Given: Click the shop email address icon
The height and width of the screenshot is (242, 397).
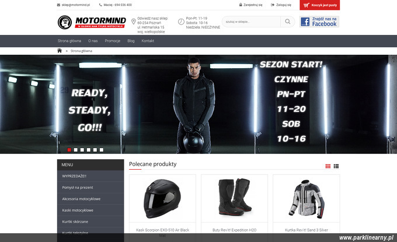Looking at the screenshot, I should click(x=59, y=5).
